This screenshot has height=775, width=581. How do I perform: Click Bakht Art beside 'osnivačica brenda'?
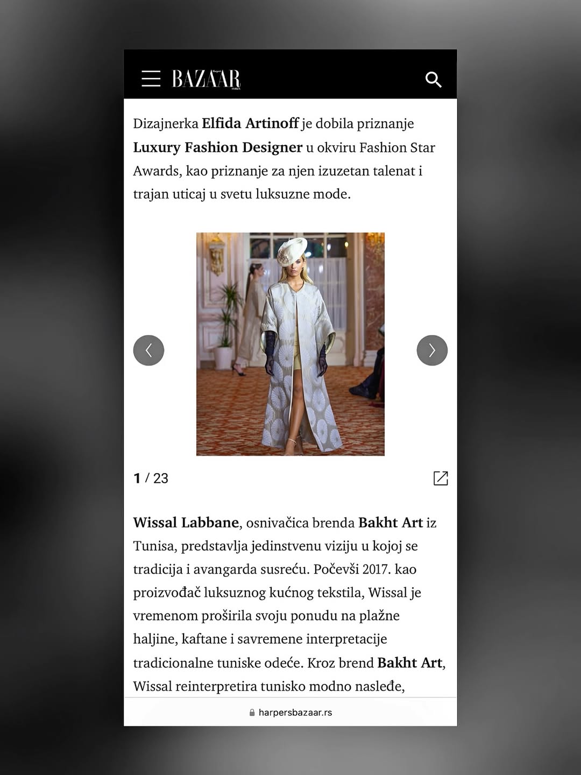click(391, 523)
